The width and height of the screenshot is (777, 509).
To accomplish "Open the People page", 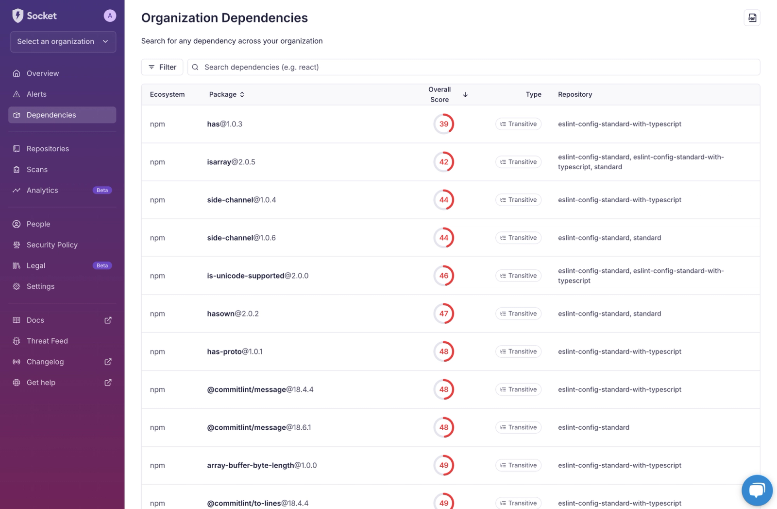I will 62,224.
